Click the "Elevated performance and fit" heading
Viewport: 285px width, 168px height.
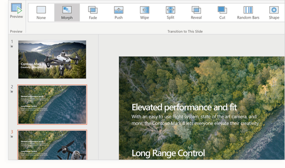(184, 107)
